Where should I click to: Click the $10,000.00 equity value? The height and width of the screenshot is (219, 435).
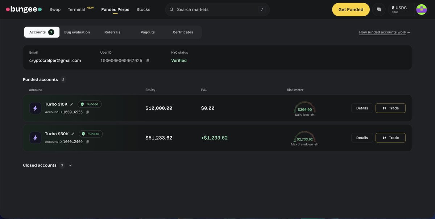tap(159, 108)
